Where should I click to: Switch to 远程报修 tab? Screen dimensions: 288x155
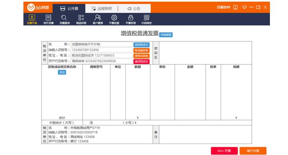pos(101,9)
